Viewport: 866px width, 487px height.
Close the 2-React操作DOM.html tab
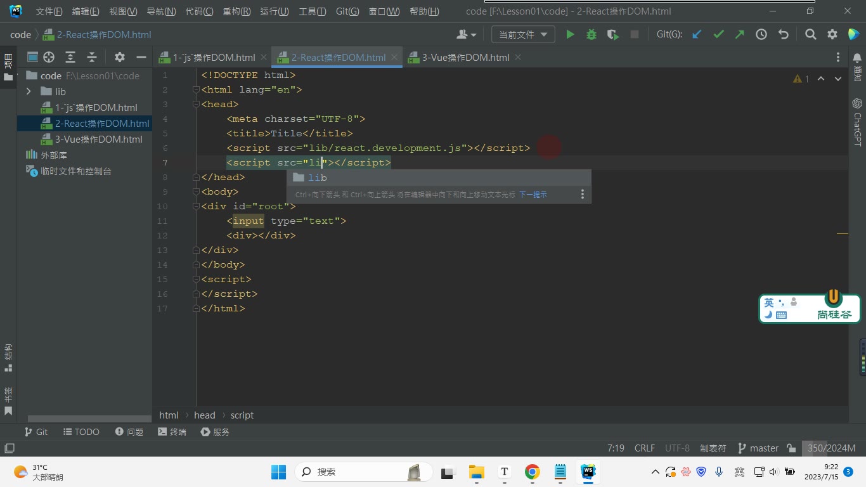coord(394,57)
